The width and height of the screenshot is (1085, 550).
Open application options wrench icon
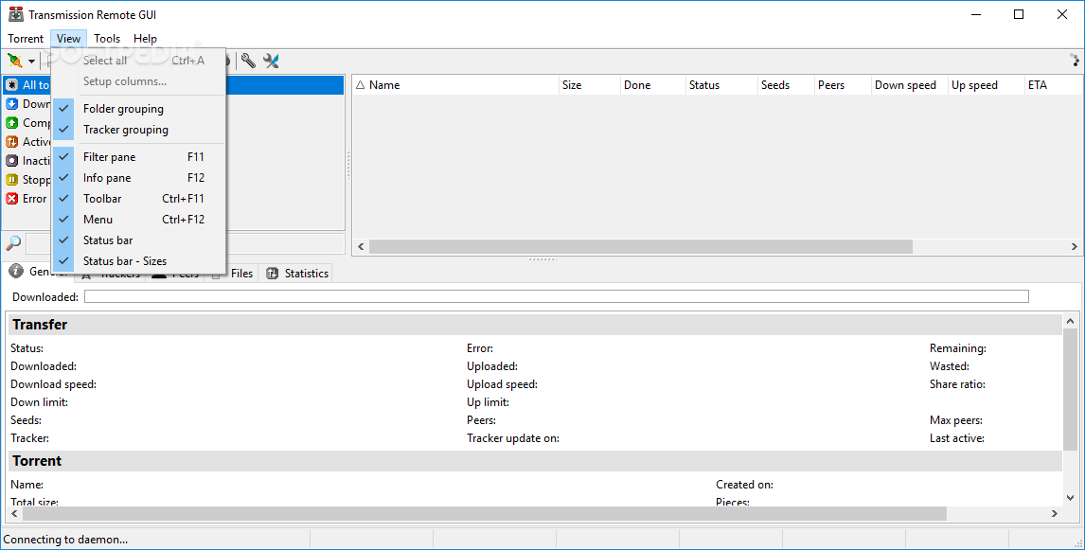coord(248,61)
